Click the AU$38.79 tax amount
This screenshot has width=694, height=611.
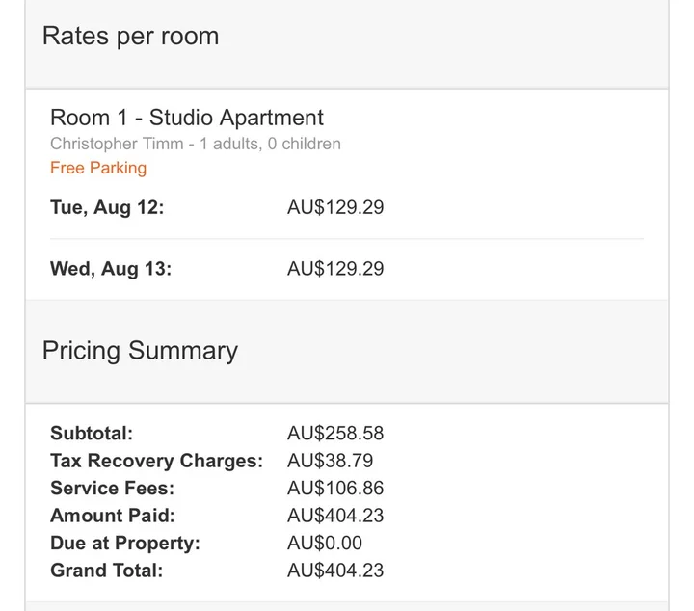click(330, 461)
